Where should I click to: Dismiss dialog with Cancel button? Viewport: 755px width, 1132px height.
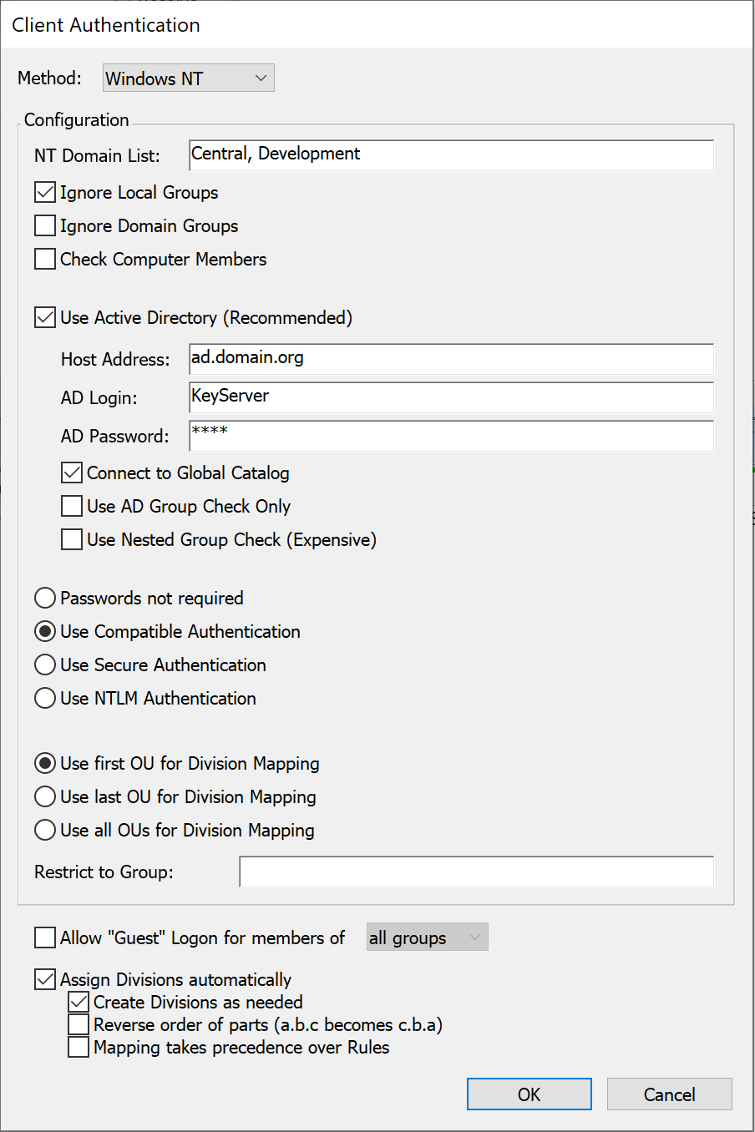point(669,1094)
